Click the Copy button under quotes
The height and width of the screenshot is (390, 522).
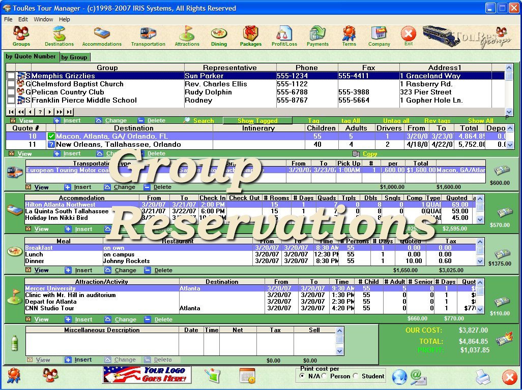(x=365, y=154)
